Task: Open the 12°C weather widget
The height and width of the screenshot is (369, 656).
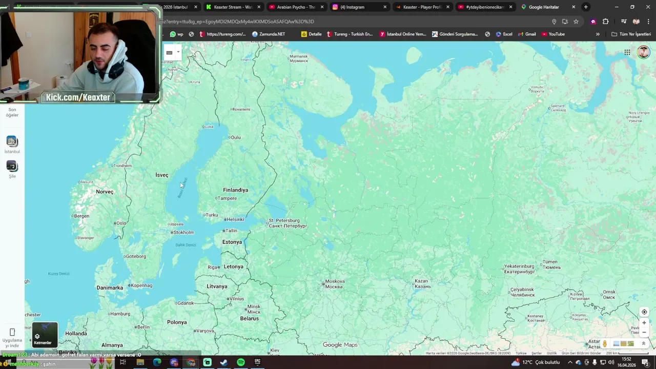Action: 536,362
